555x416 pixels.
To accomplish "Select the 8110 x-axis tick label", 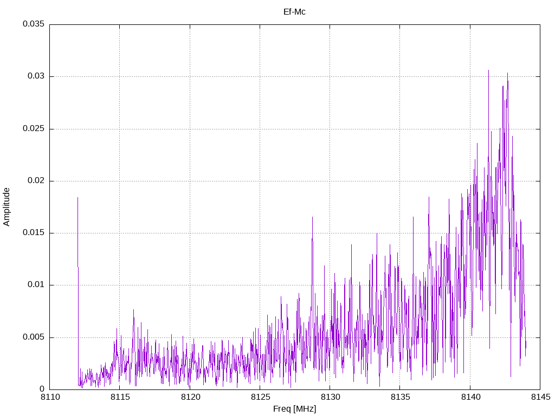I will pyautogui.click(x=50, y=398).
